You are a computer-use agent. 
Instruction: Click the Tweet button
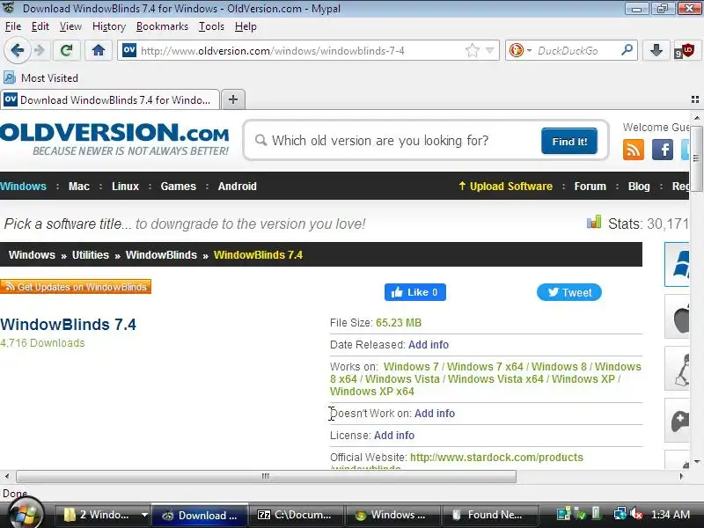[x=568, y=292]
